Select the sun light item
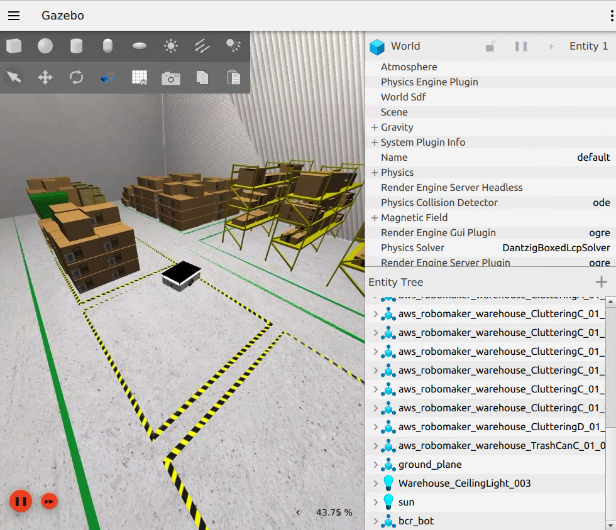616x530 pixels. [485, 502]
